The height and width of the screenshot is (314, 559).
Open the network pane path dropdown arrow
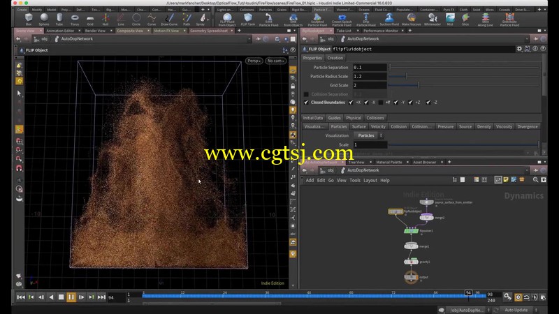click(527, 170)
